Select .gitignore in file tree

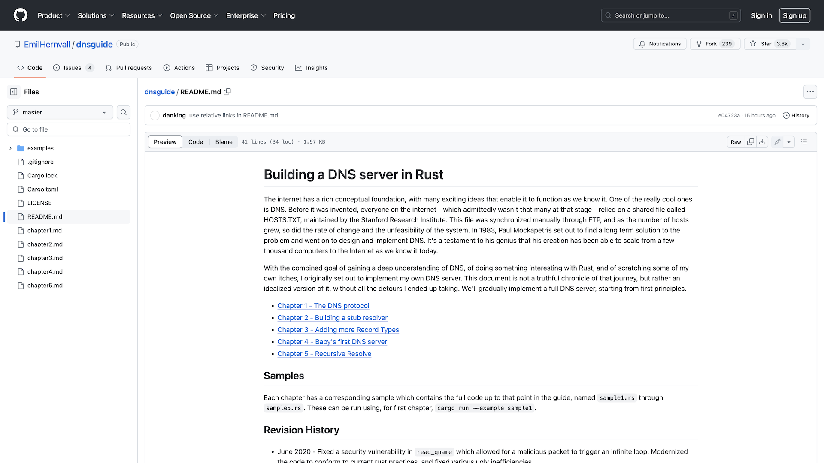coord(69,162)
